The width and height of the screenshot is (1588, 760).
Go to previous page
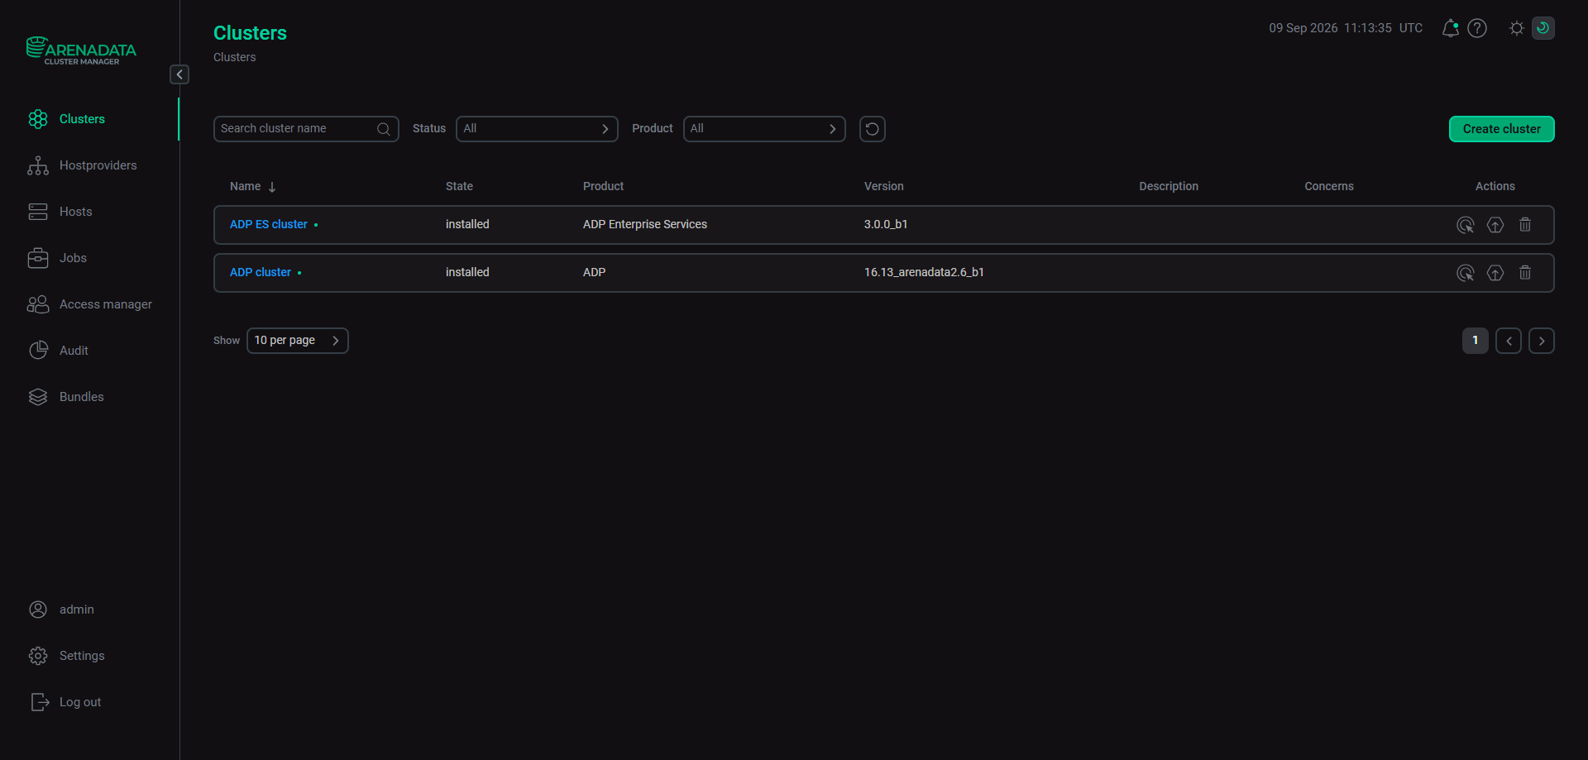pos(1509,341)
